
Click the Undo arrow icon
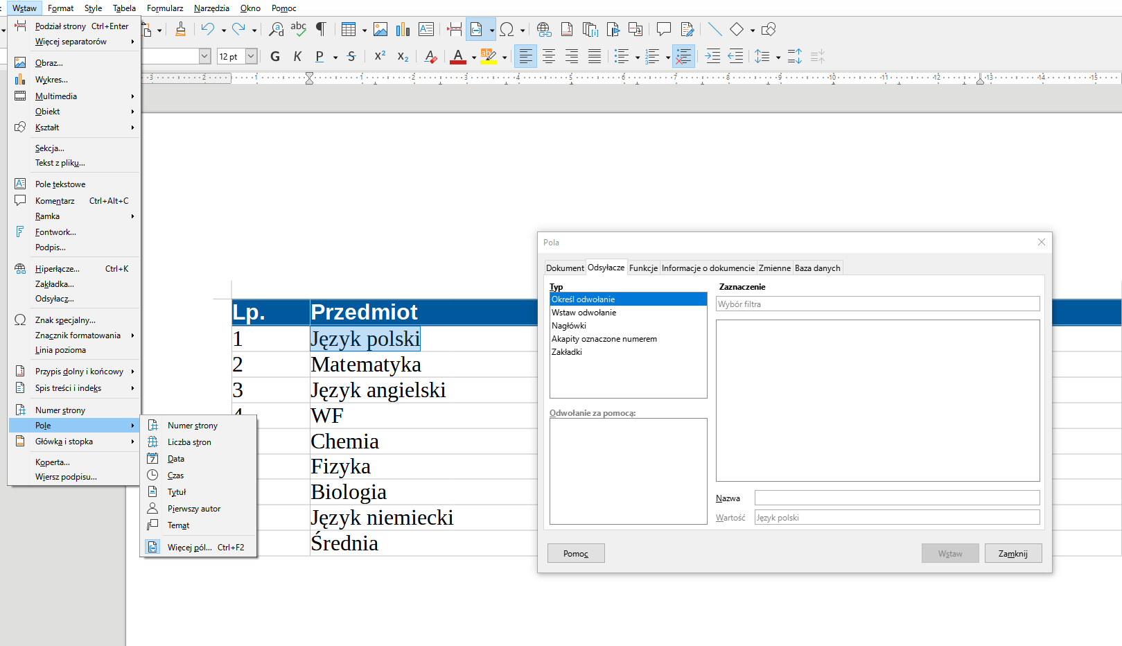tap(208, 29)
